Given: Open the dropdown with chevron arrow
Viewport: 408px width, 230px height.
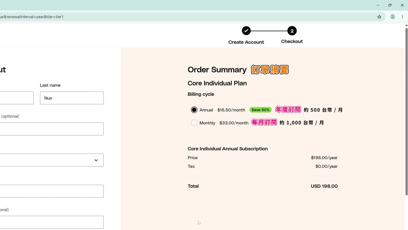Looking at the screenshot, I should 52,160.
